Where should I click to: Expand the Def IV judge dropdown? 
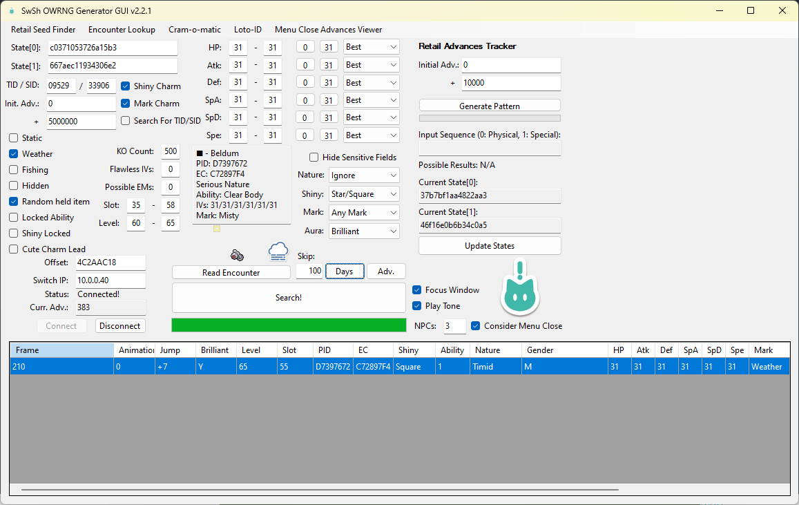tap(371, 82)
